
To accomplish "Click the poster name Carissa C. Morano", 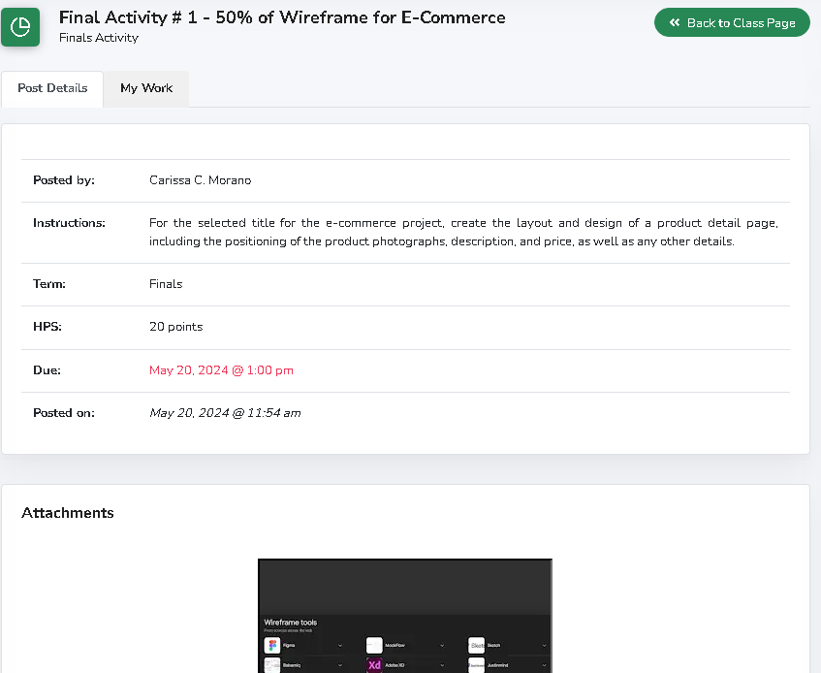I will pos(200,180).
